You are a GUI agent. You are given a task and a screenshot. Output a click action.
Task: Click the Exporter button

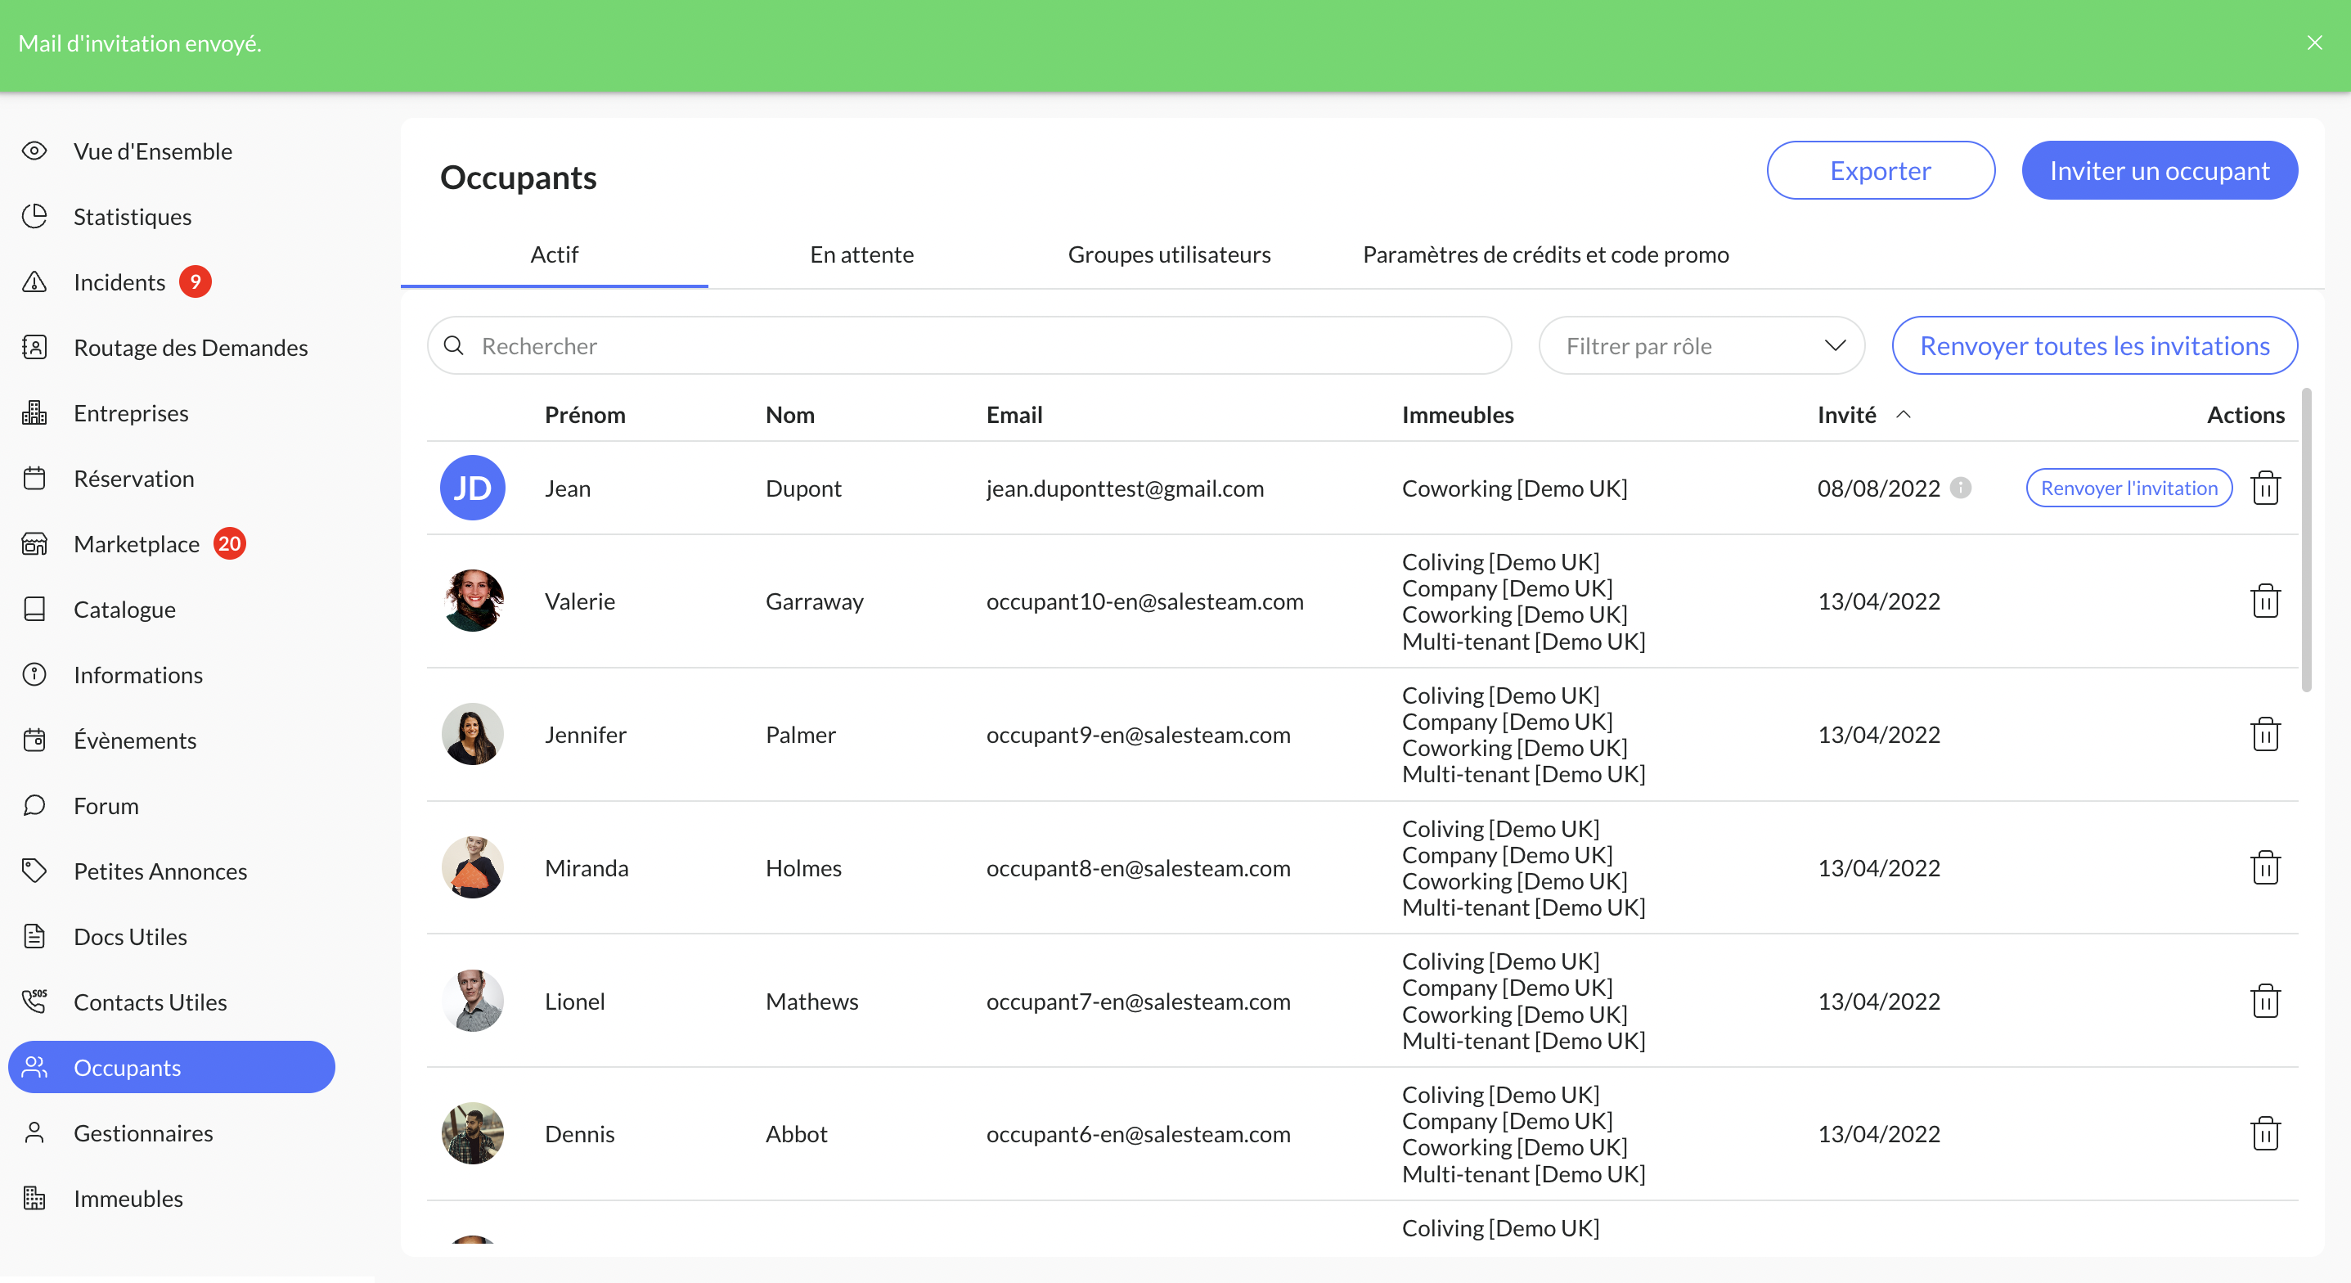click(x=1880, y=170)
